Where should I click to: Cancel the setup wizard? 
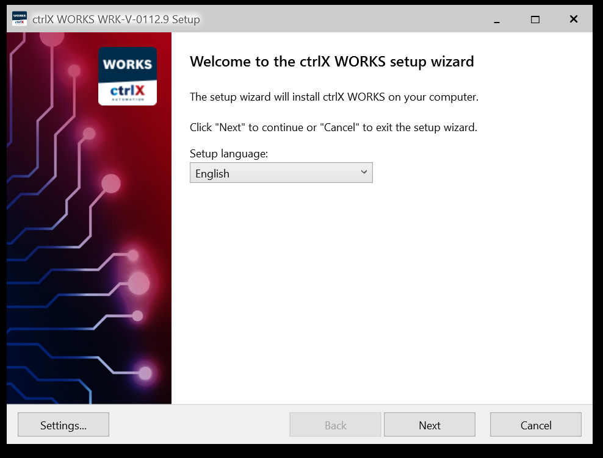click(536, 424)
